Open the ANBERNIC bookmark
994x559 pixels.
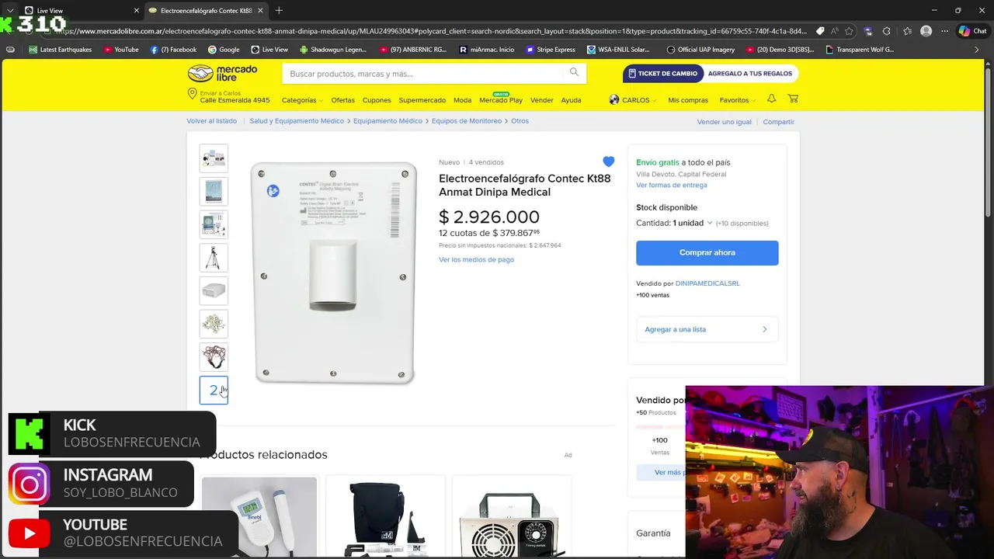[413, 50]
